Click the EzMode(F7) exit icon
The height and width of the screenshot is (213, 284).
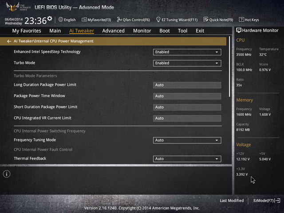tap(277, 201)
